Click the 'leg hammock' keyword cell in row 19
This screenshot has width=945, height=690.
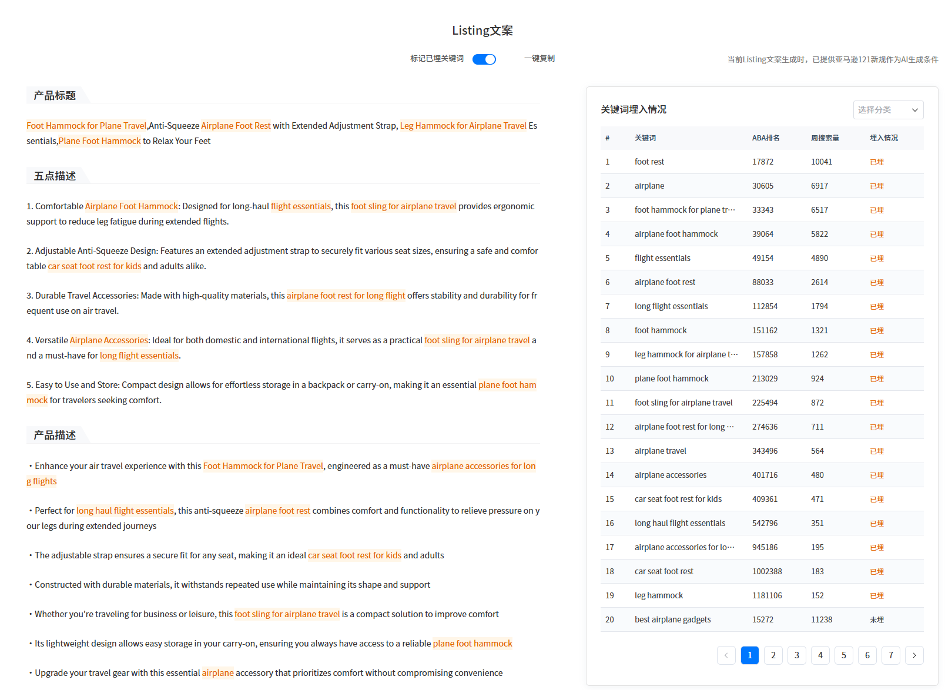(x=659, y=595)
